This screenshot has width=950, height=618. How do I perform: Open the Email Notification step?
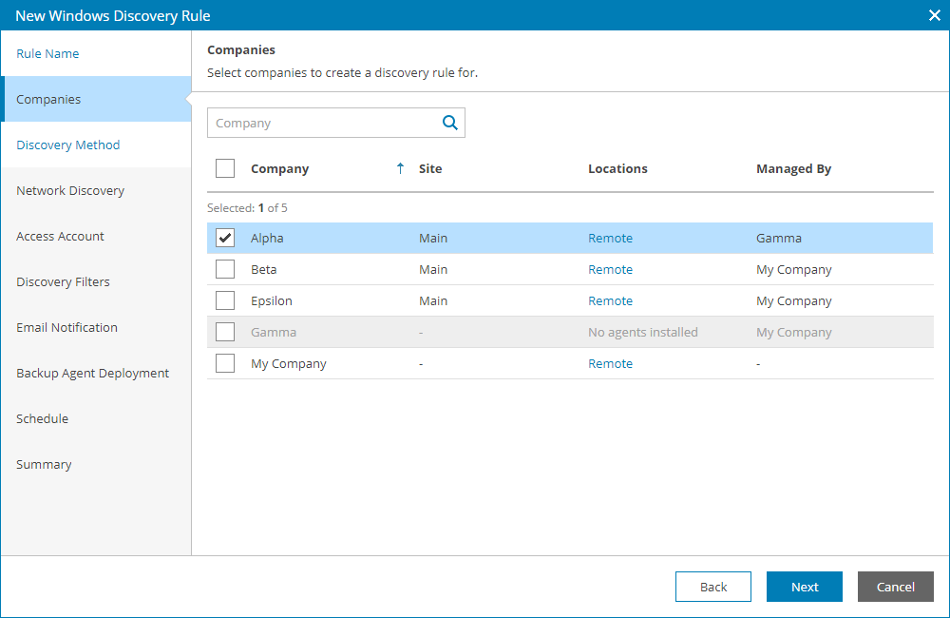pos(96,327)
